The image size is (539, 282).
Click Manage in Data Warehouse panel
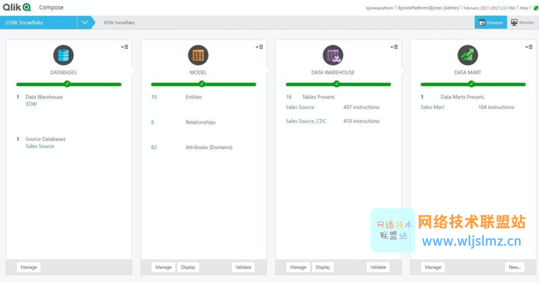(298, 267)
